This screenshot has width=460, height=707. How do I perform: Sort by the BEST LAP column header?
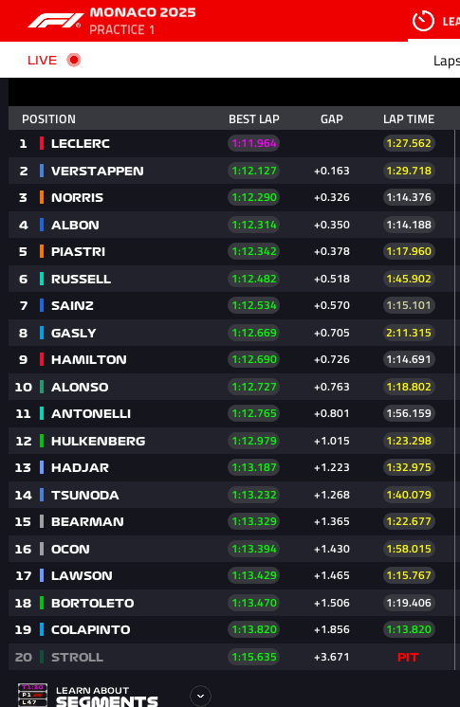pos(253,119)
